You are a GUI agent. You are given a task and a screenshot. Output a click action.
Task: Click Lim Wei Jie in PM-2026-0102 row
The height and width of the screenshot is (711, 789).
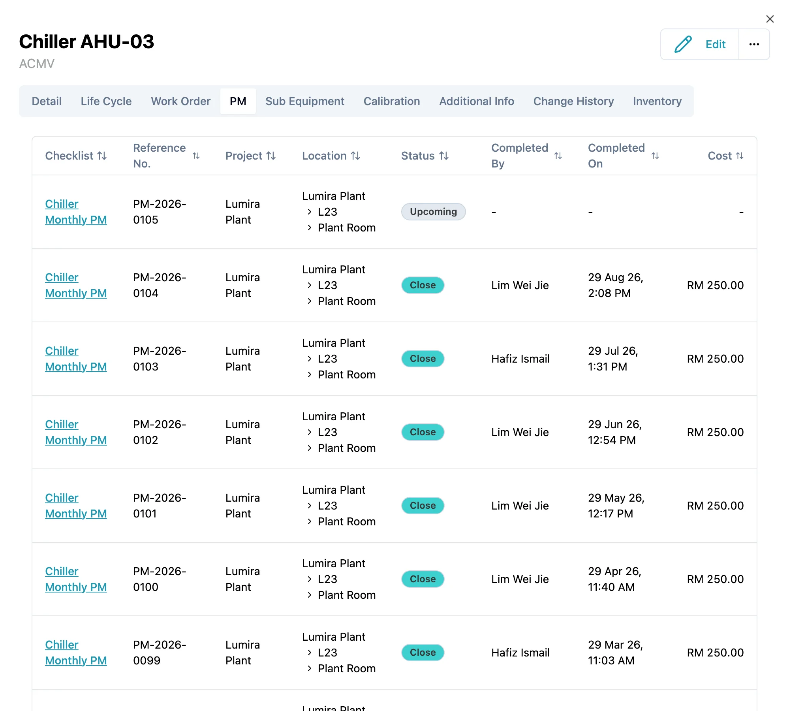coord(520,432)
